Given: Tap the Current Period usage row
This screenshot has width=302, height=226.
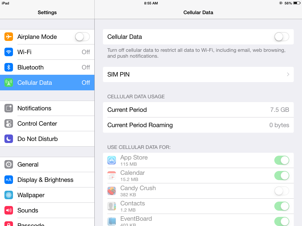Looking at the screenshot, I should tap(198, 110).
